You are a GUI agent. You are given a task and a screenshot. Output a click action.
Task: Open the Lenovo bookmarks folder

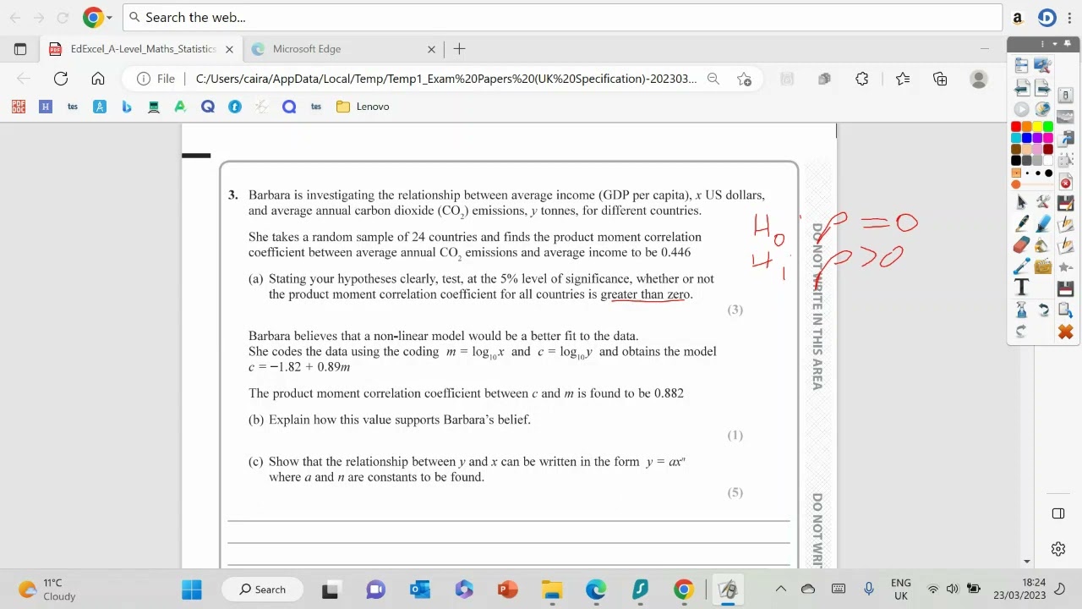tap(363, 107)
